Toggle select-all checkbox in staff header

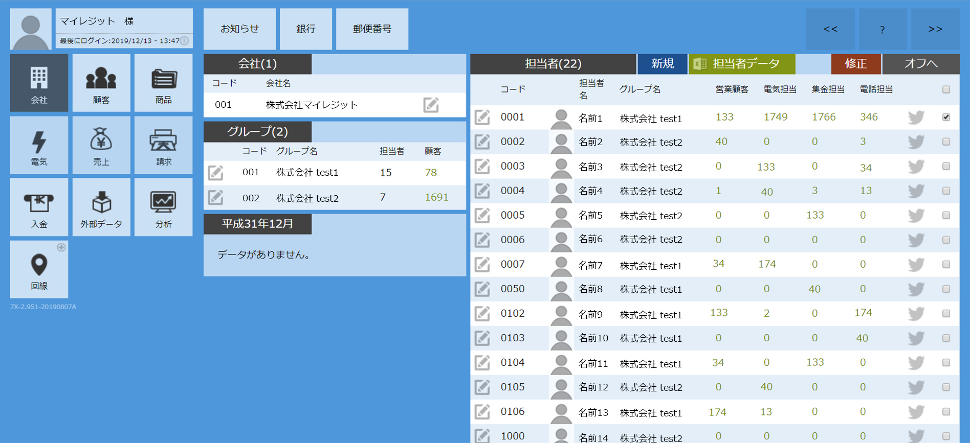(946, 89)
